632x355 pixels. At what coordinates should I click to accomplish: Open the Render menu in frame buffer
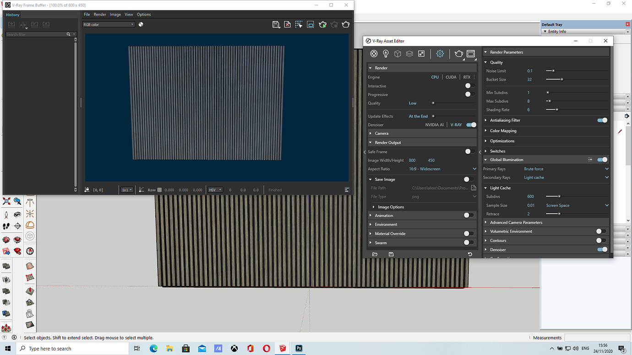[100, 14]
